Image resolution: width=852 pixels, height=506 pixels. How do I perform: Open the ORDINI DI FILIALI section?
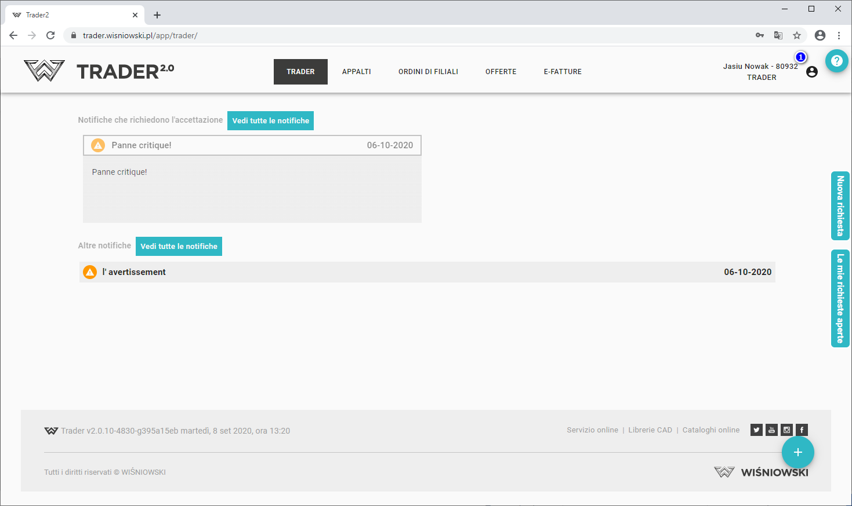tap(428, 72)
